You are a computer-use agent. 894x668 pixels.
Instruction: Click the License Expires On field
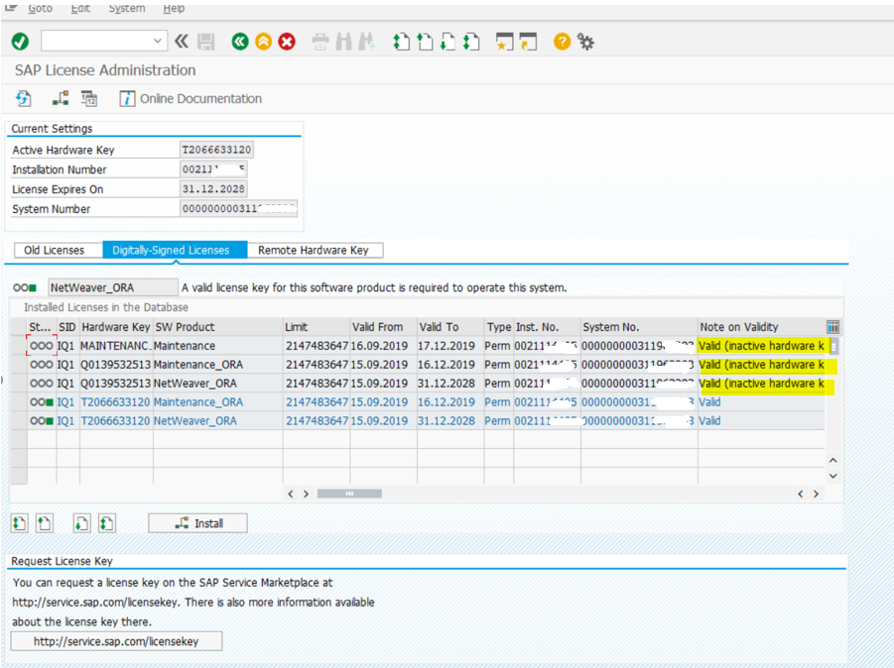tap(213, 189)
